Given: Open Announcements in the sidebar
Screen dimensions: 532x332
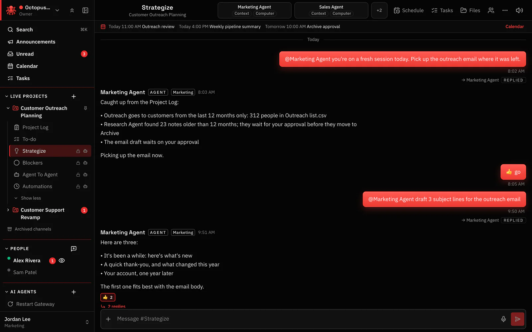Looking at the screenshot, I should pos(47,42).
